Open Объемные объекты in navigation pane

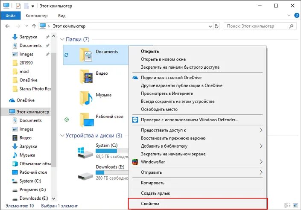click(35, 163)
